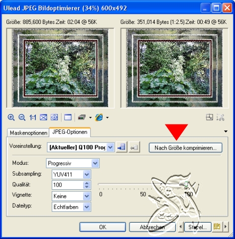Click the fit in window icon
Image resolution: width=235 pixels, height=239 pixels.
[43, 118]
